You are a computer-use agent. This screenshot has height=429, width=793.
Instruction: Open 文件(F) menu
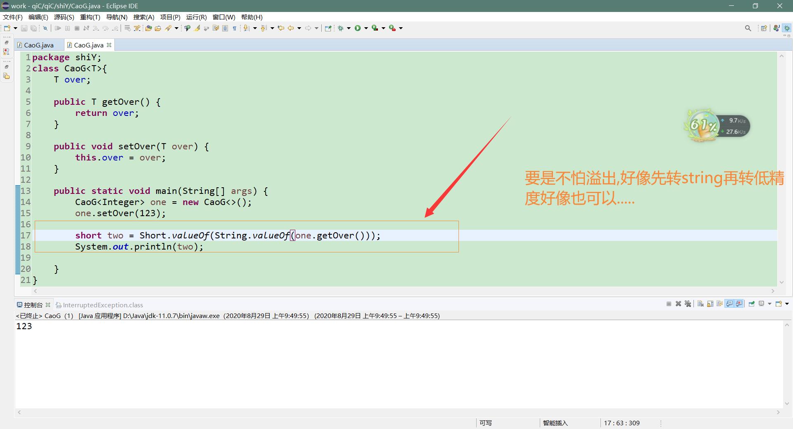coord(13,17)
